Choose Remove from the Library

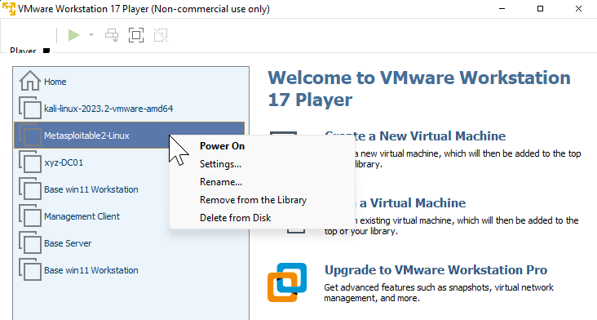[x=263, y=200]
